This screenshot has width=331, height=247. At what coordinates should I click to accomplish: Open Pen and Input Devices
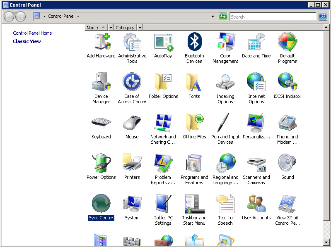coord(225,129)
